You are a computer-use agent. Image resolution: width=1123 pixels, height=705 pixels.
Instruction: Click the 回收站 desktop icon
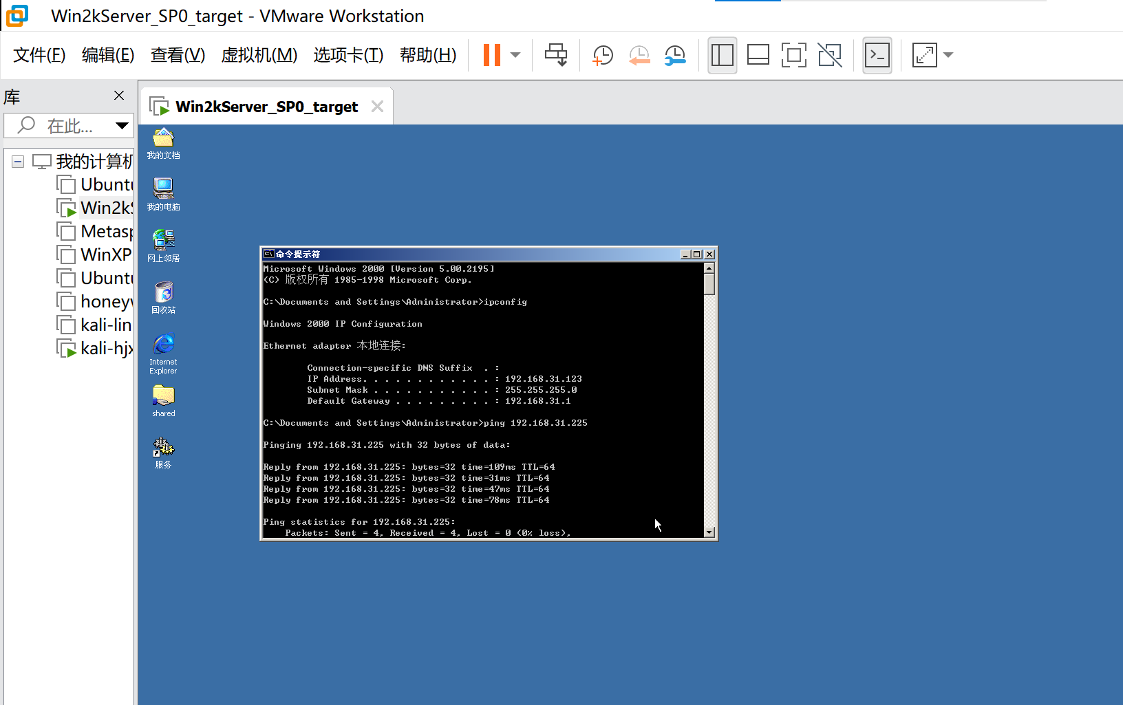tap(163, 298)
